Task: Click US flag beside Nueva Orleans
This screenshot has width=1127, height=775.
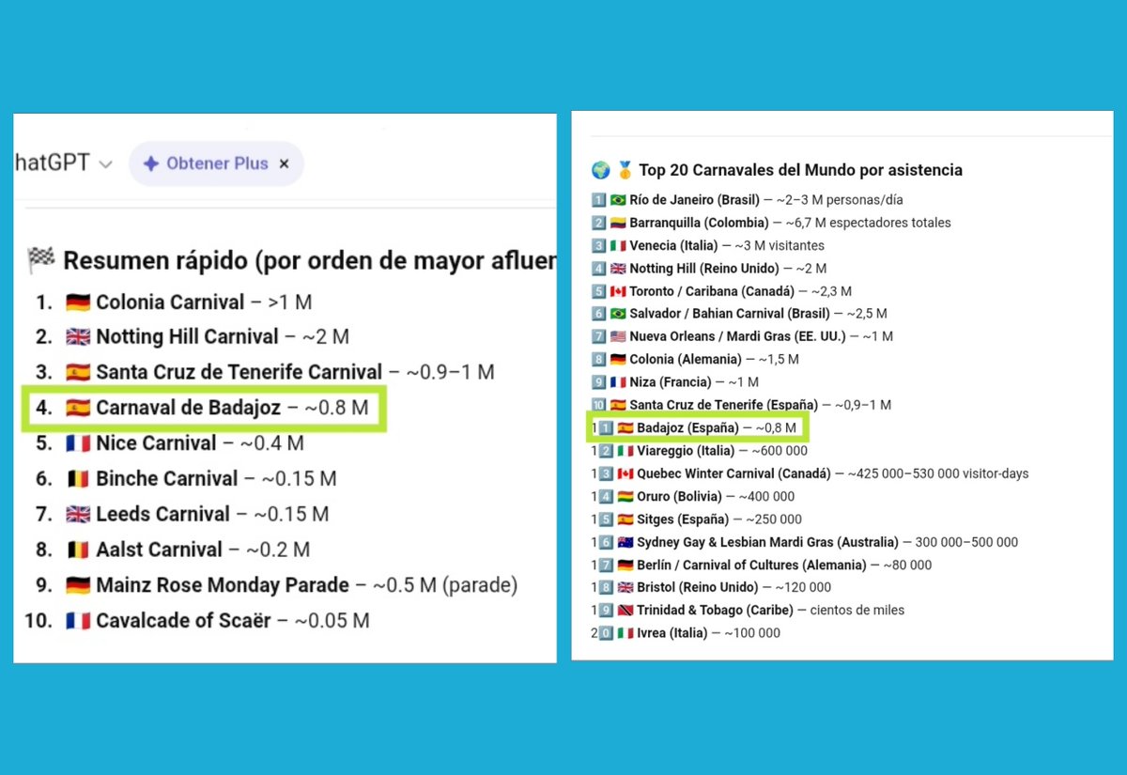Action: coord(618,336)
